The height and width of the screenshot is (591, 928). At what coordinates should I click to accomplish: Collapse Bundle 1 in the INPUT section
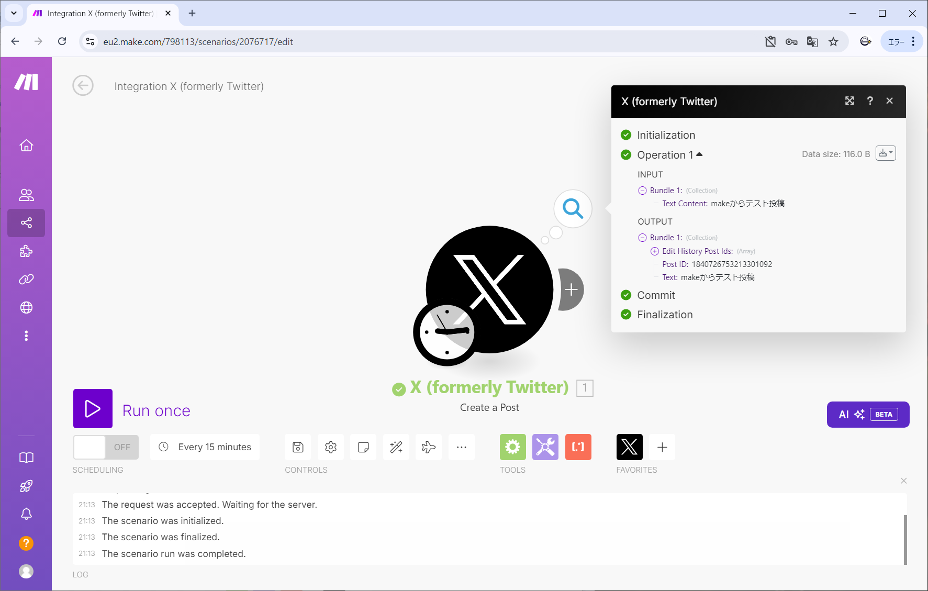[642, 190]
